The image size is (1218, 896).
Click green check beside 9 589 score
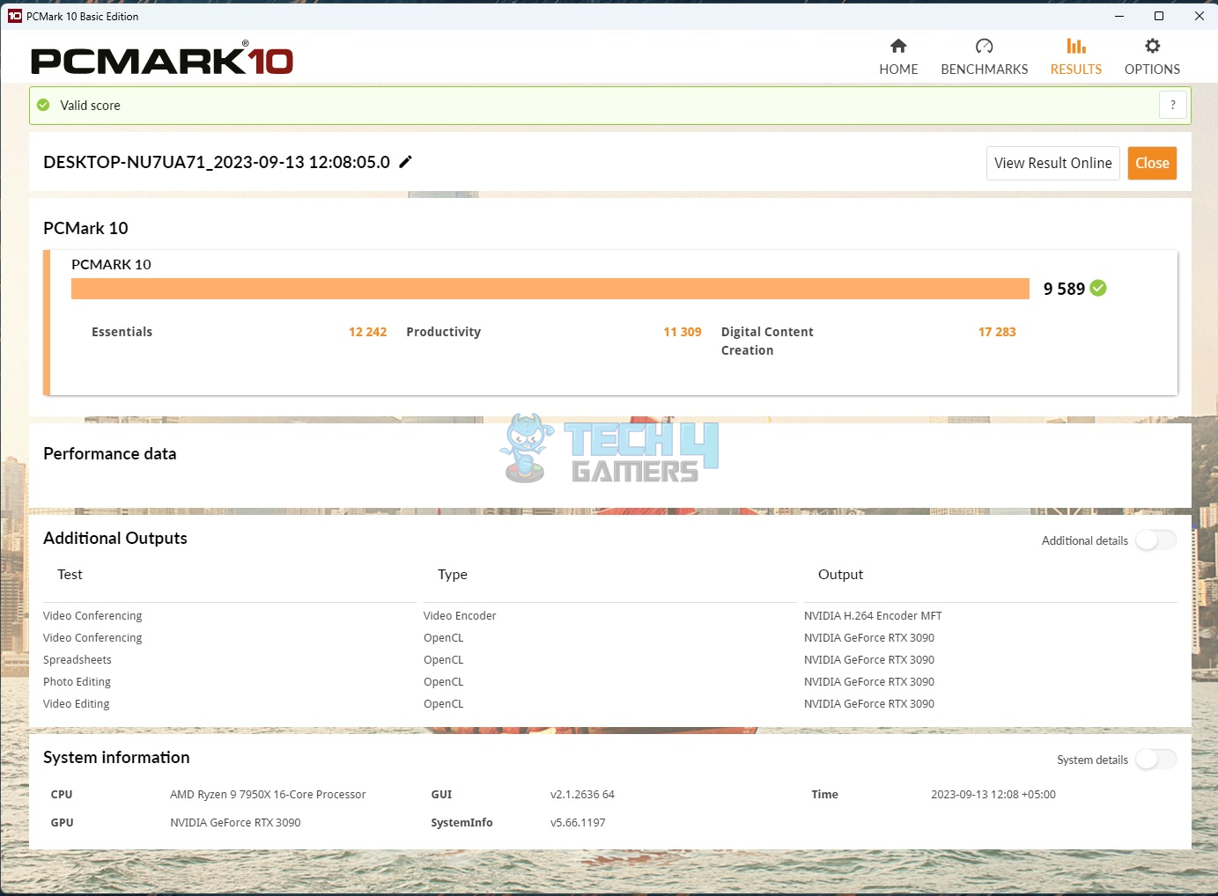click(x=1098, y=288)
